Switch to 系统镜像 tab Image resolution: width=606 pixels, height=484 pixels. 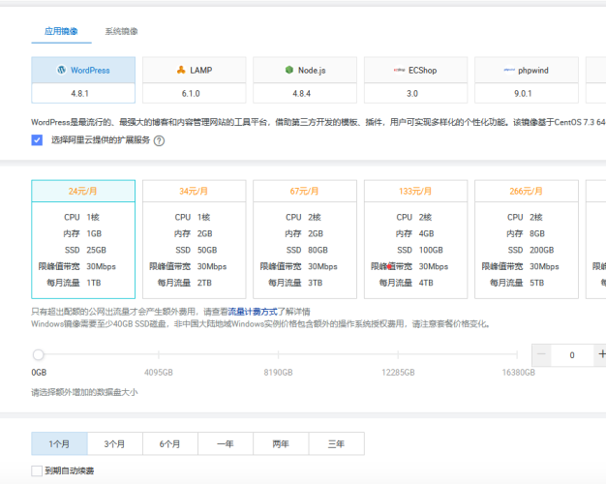click(121, 31)
